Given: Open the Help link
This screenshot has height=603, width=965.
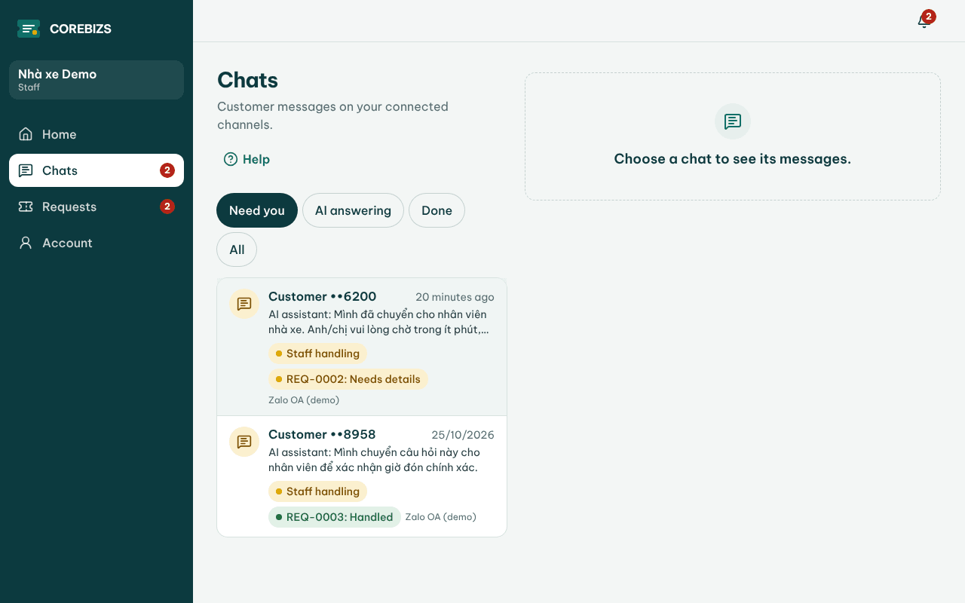Looking at the screenshot, I should point(247,159).
